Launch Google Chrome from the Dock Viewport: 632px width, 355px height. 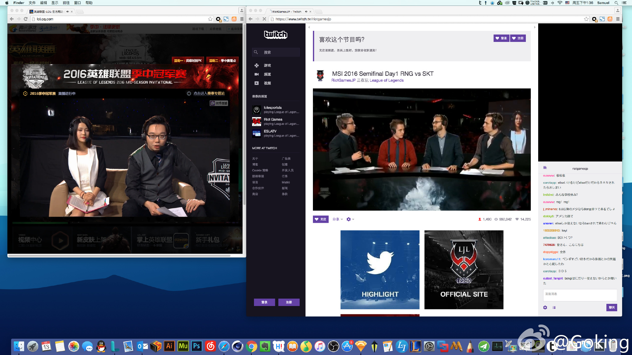coord(252,346)
